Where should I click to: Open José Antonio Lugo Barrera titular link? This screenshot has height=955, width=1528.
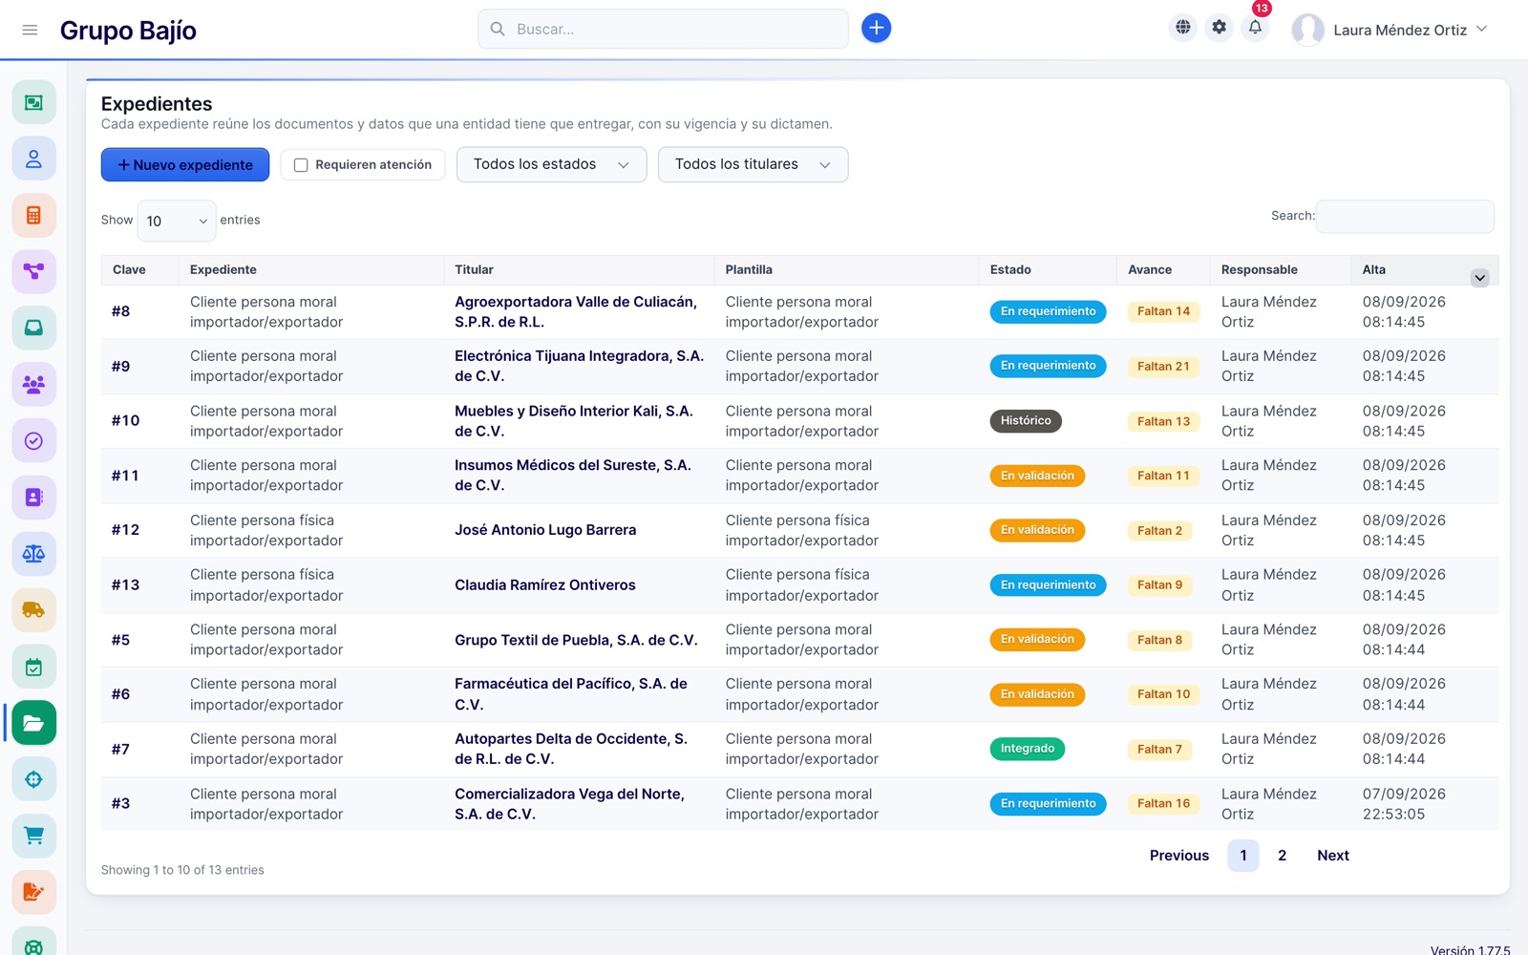click(x=545, y=530)
